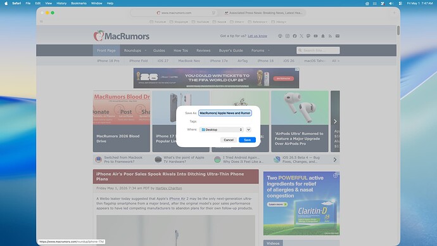Click the privacy icon in the address bar
437x246 pixels.
213,13
